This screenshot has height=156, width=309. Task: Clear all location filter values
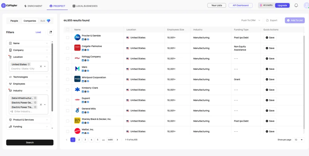(x=41, y=67)
